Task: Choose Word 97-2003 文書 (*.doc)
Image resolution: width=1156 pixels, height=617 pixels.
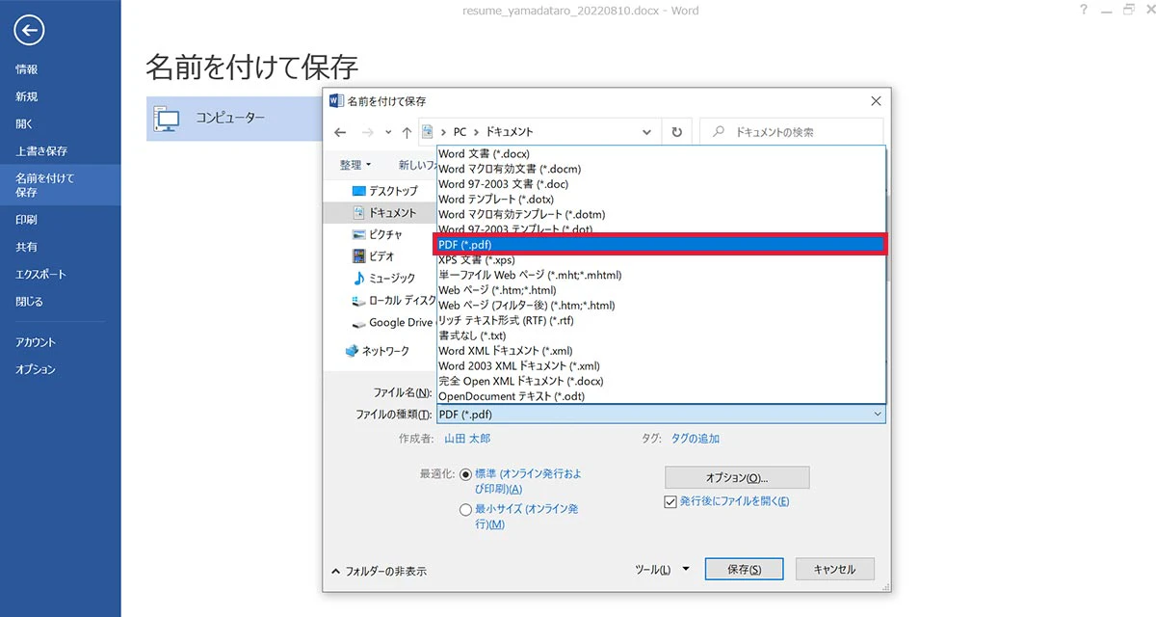Action: click(x=661, y=184)
